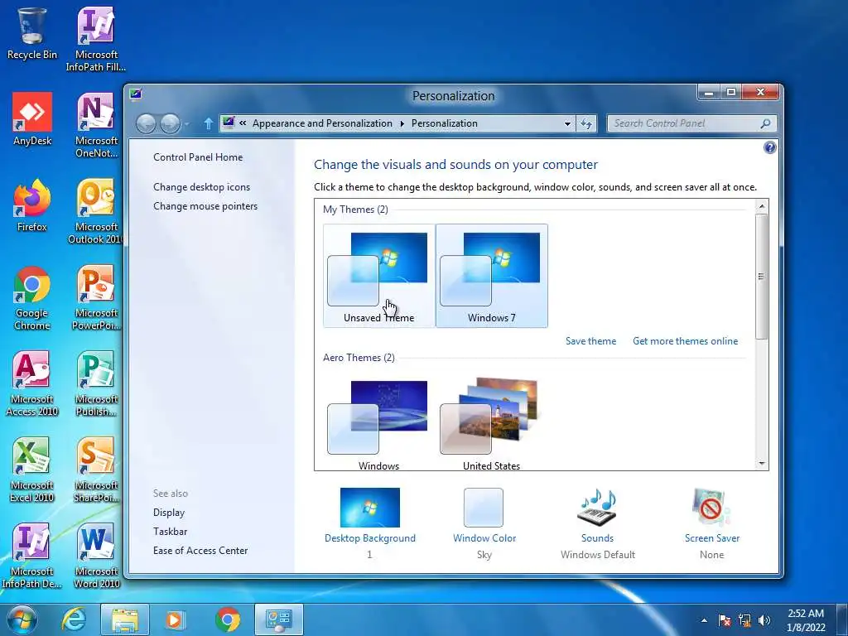
Task: Launch Microsoft Outlook 2010 shortcut
Action: [x=96, y=211]
